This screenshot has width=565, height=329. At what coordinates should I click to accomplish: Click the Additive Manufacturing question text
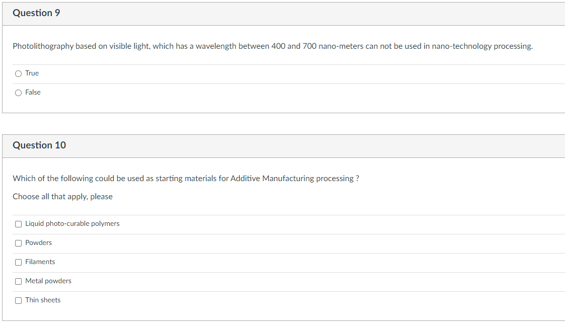(186, 179)
